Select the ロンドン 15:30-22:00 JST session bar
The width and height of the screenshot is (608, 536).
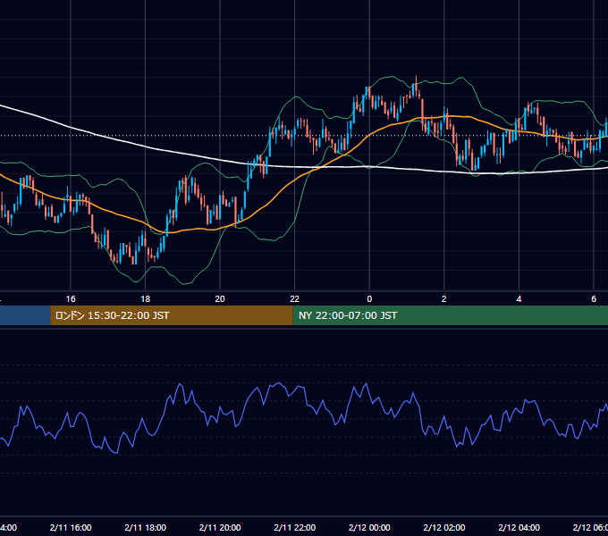click(172, 315)
